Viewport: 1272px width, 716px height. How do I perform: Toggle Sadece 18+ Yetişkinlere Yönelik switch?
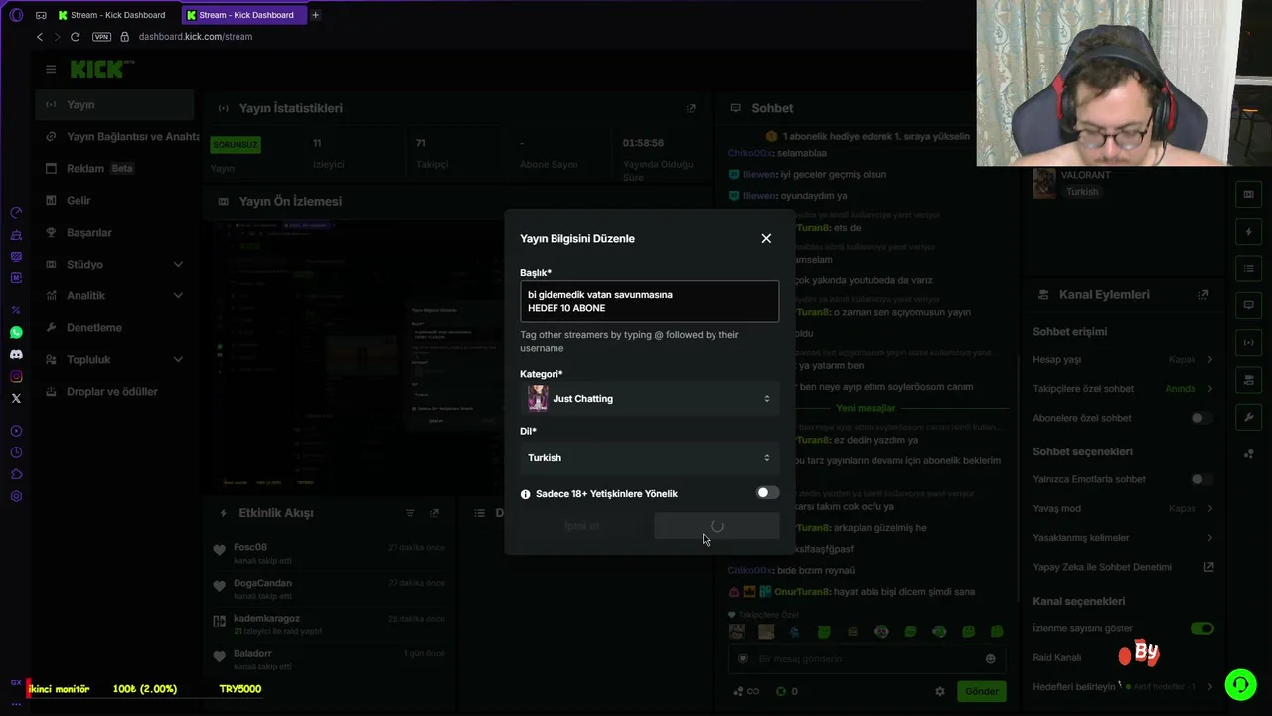click(767, 493)
